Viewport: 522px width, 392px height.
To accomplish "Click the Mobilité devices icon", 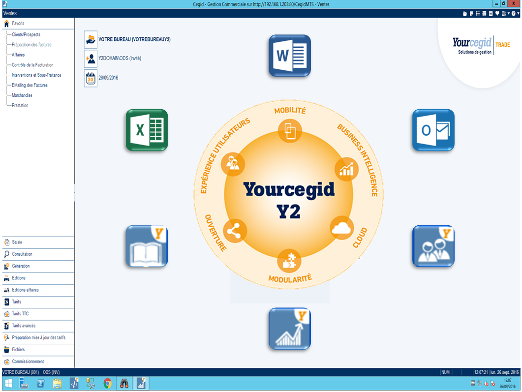I will coord(290,131).
